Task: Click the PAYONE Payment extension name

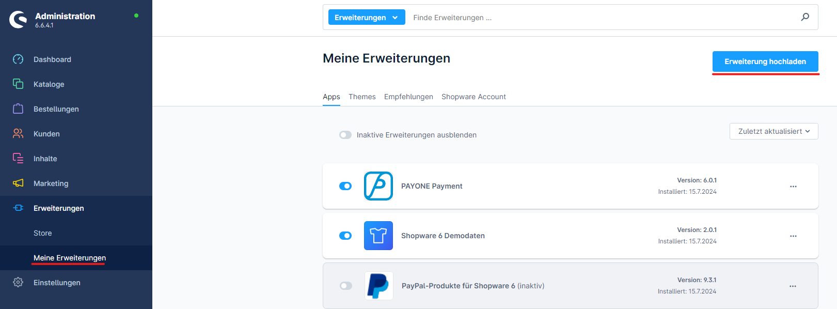Action: 432,186
